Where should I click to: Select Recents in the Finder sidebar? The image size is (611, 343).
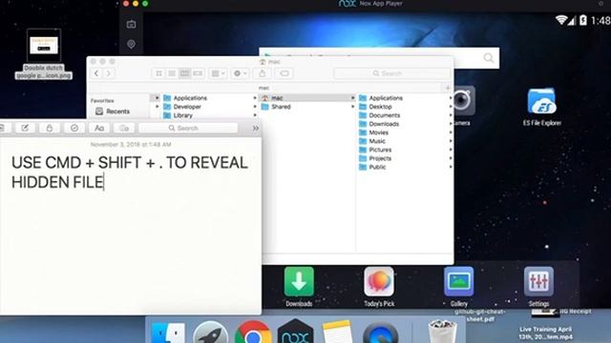pos(118,111)
